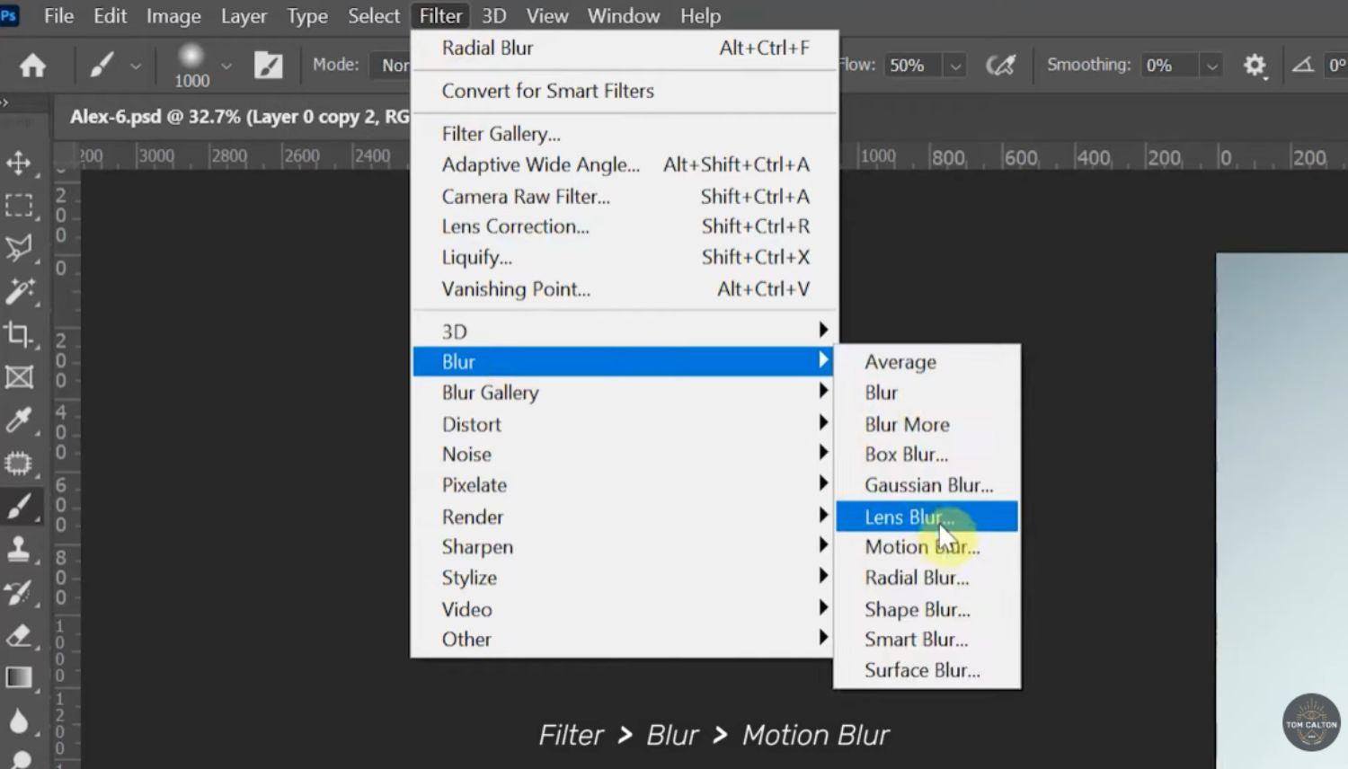The height and width of the screenshot is (769, 1348).
Task: Open the Help menu
Action: pyautogui.click(x=700, y=16)
